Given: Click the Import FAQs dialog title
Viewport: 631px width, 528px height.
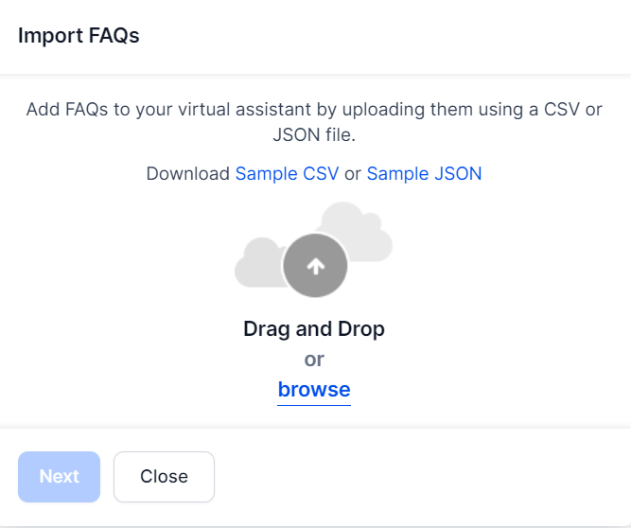Looking at the screenshot, I should pos(79,37).
